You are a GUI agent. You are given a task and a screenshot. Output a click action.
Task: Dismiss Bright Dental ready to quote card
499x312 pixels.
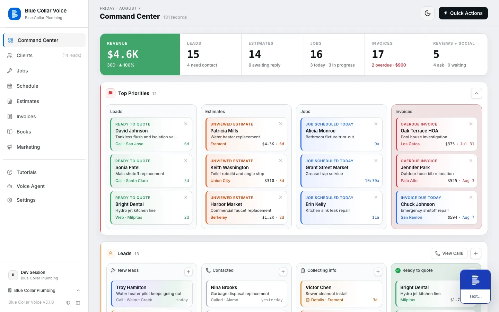(186, 197)
